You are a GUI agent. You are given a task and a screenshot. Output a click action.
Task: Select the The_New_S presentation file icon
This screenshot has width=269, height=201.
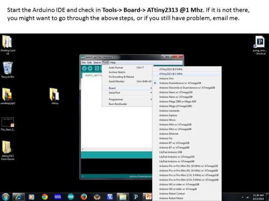tap(8, 124)
